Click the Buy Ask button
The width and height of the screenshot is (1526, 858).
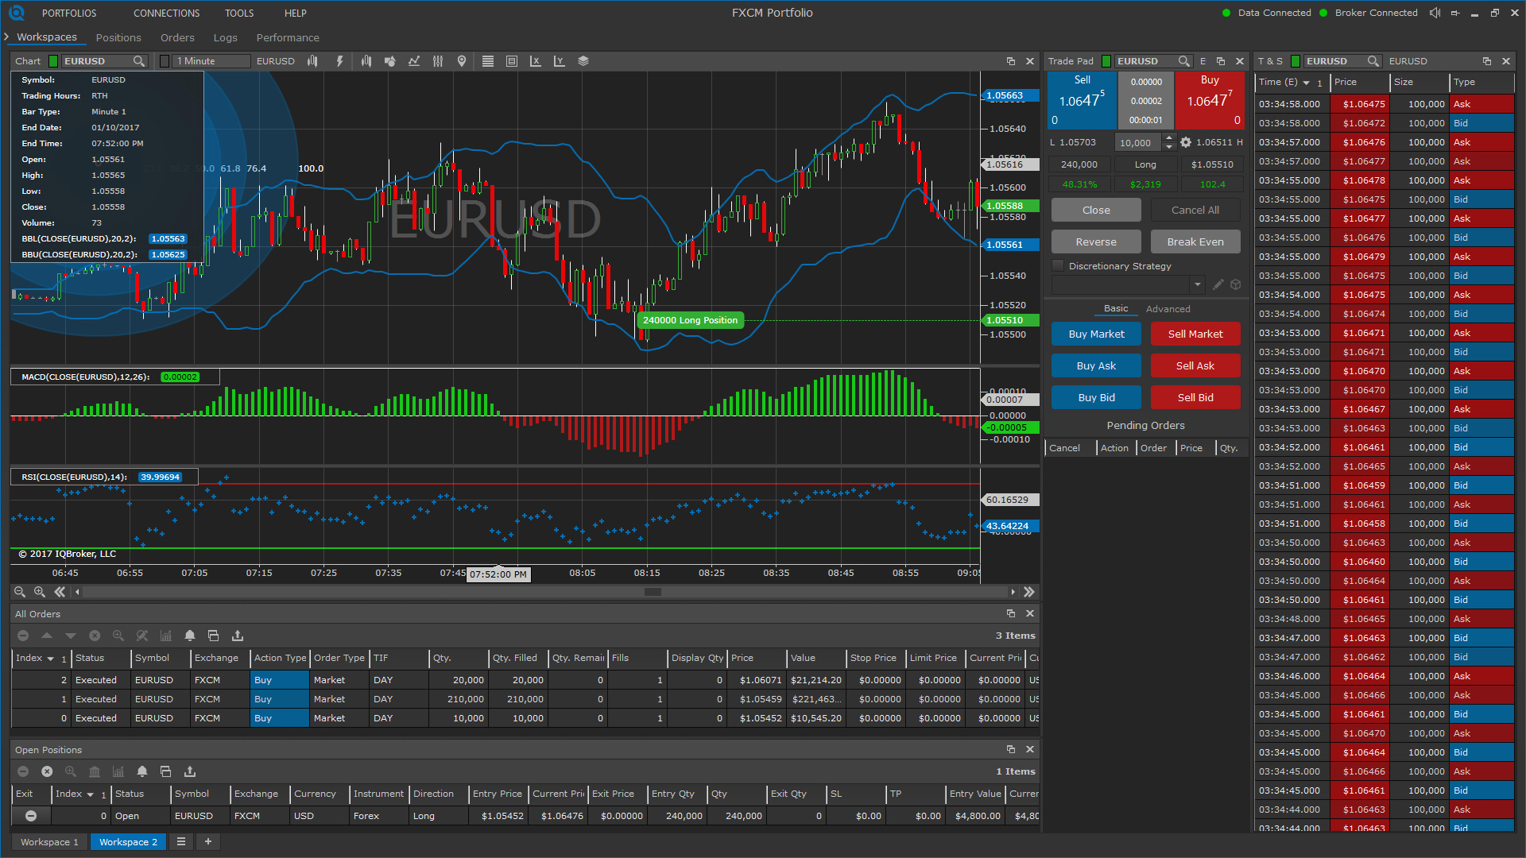pos(1096,365)
